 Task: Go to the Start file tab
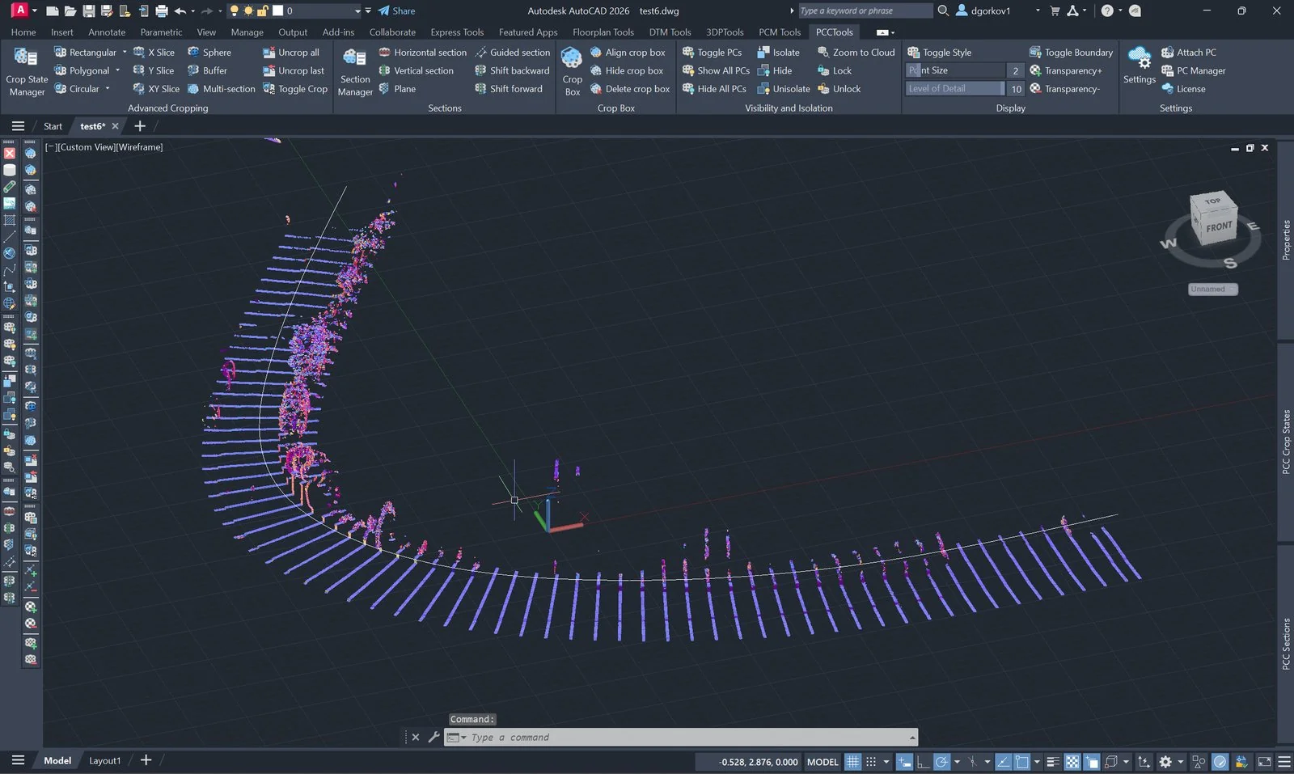53,126
